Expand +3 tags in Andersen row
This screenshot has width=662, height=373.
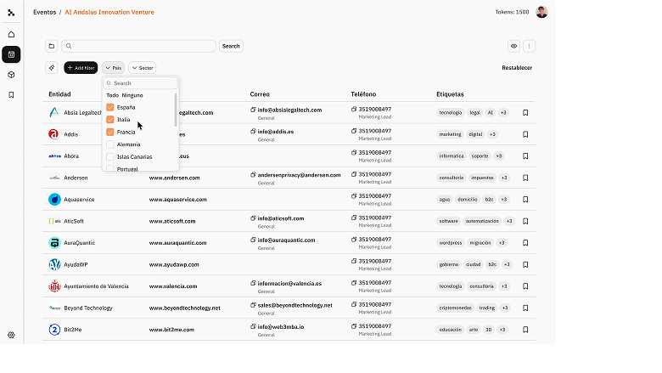[504, 178]
